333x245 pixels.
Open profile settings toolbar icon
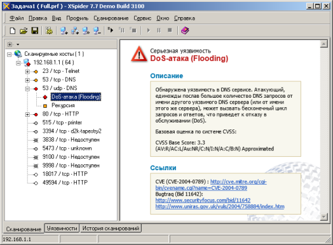[x=49, y=30]
